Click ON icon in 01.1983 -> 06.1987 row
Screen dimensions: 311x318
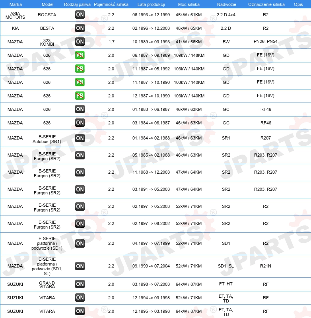tap(80, 109)
